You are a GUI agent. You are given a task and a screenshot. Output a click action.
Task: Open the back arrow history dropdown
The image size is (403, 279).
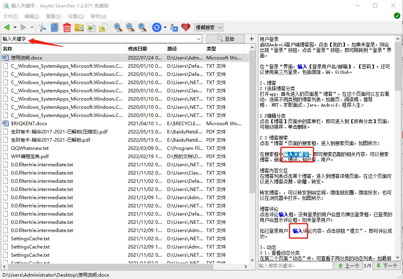point(15,27)
